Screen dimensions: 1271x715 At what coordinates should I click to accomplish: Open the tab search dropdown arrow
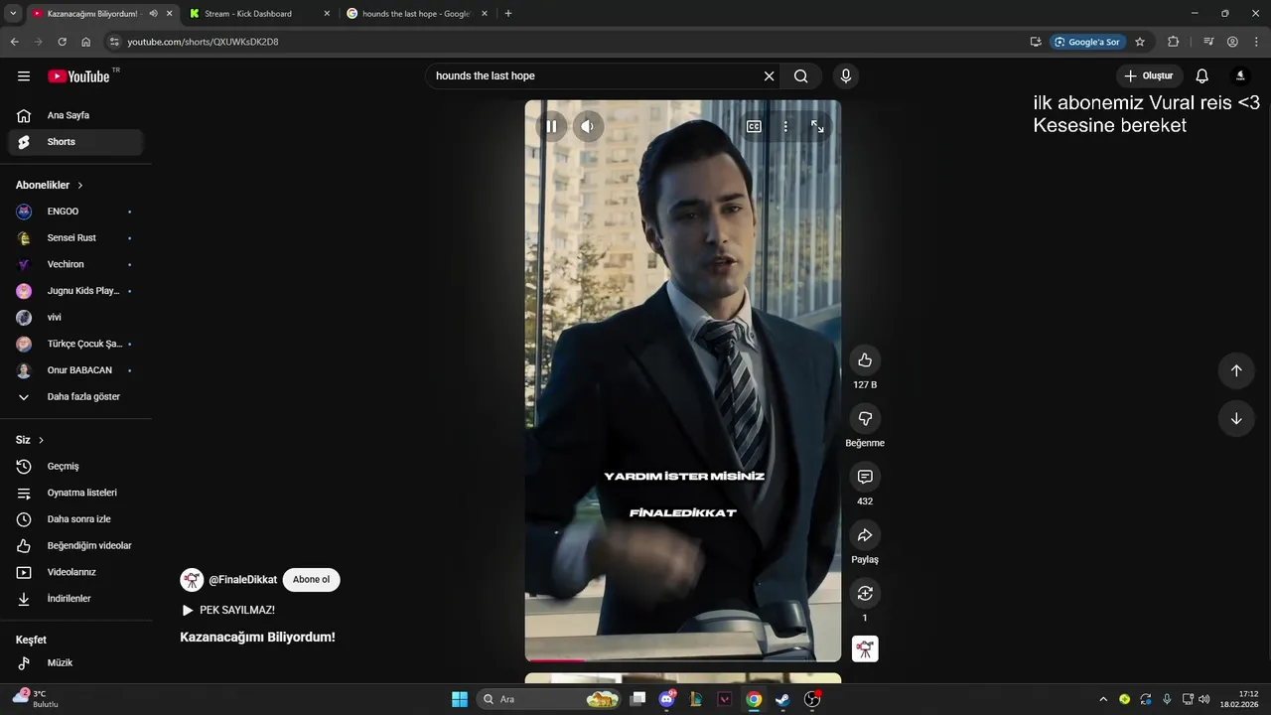pos(13,14)
